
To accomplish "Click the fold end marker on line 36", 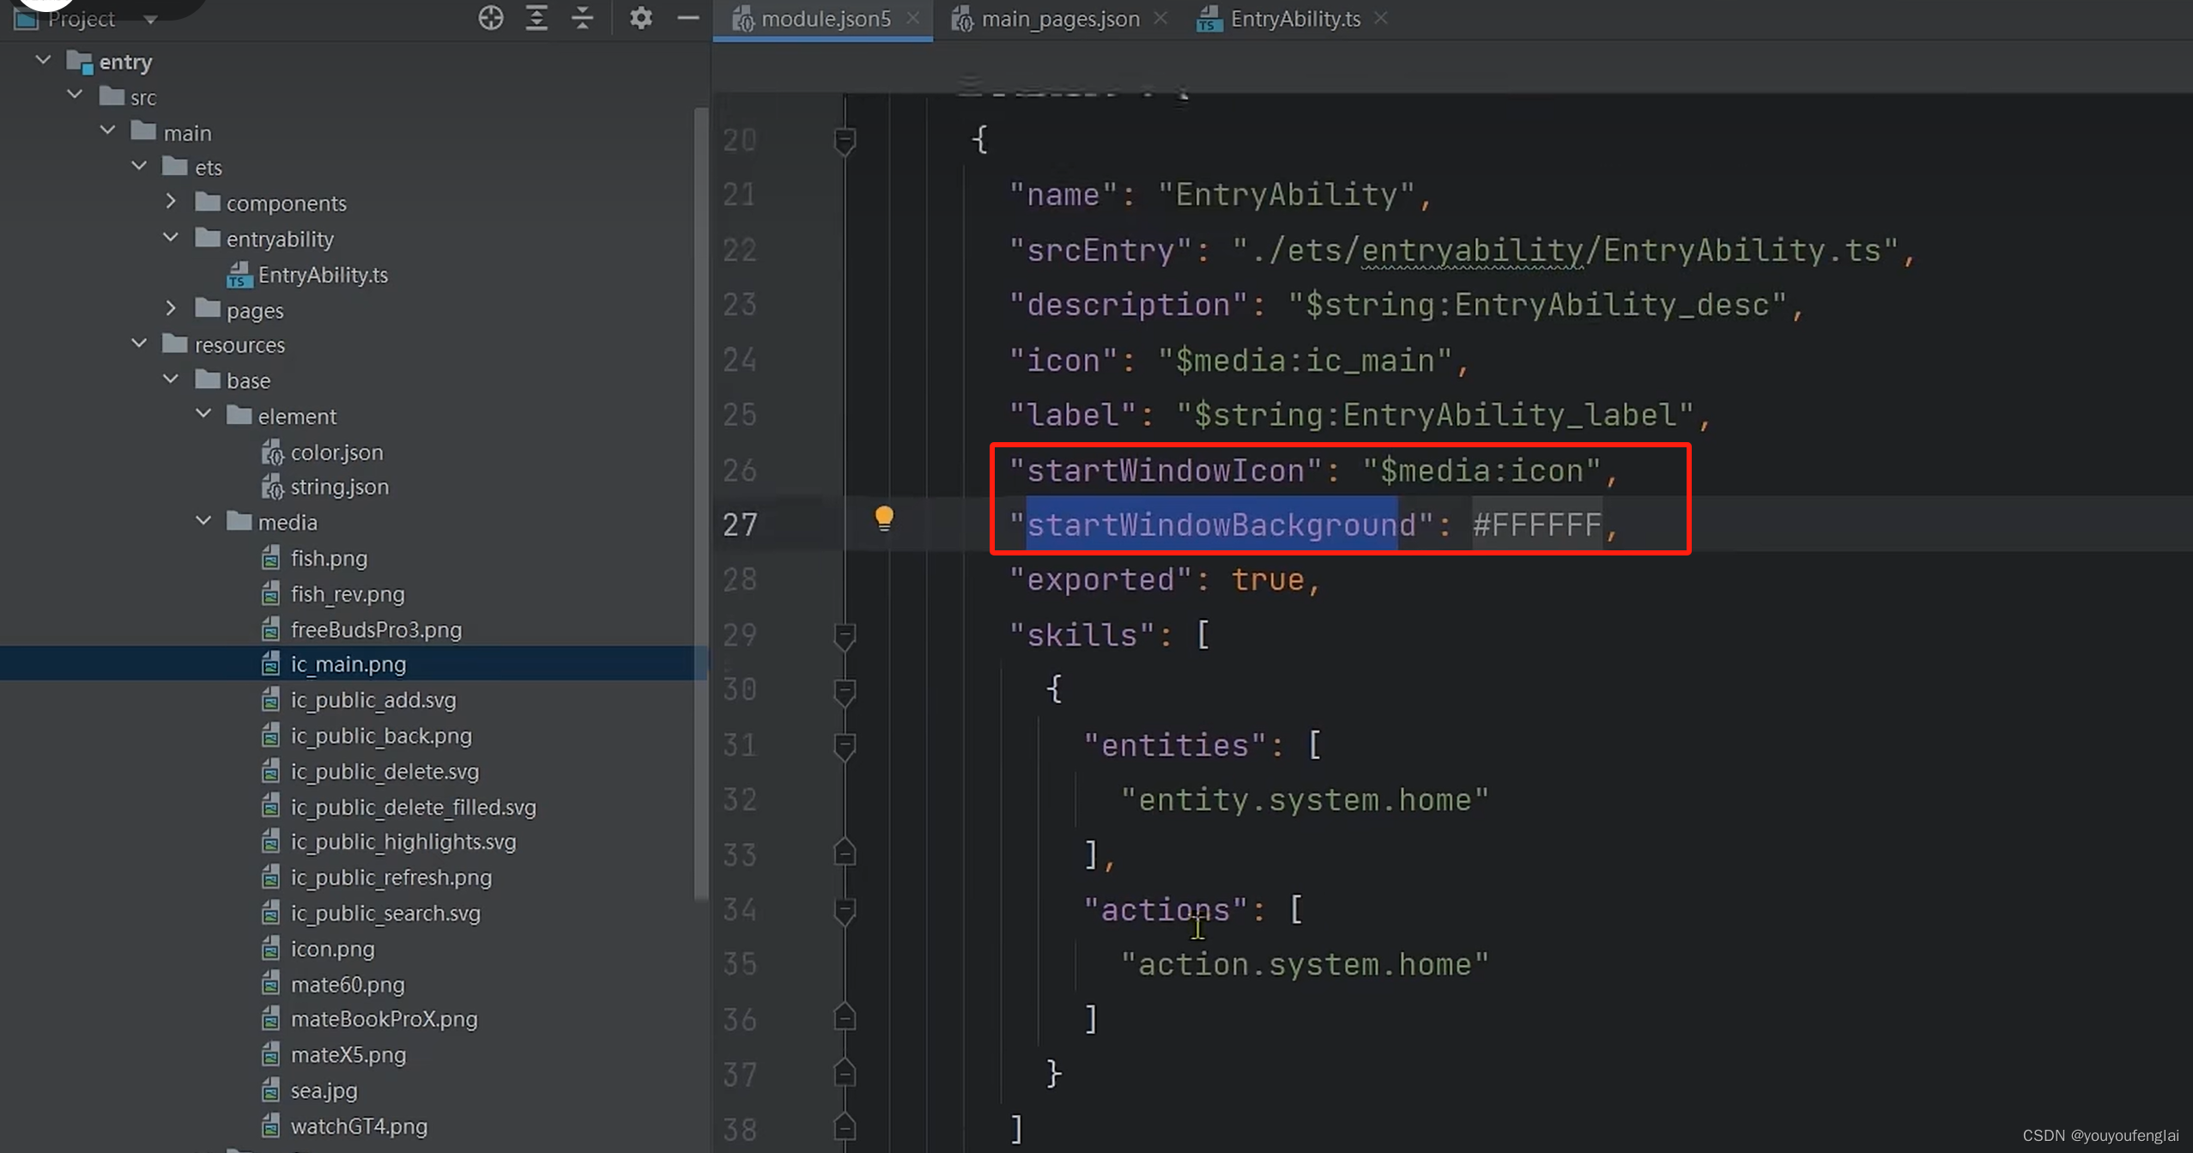I will click(x=845, y=1017).
